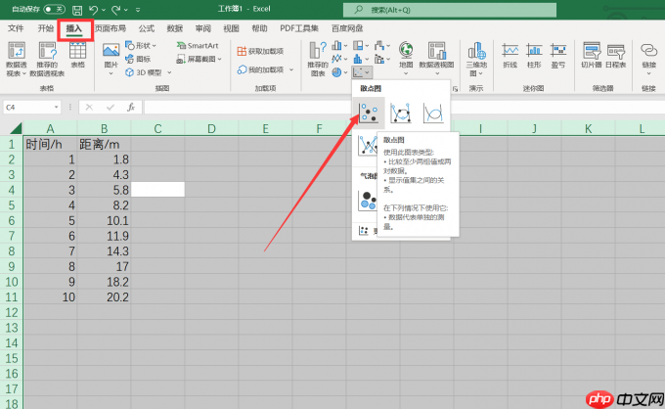Click the Save icon in title bar
The image size is (665, 409).
pos(77,10)
